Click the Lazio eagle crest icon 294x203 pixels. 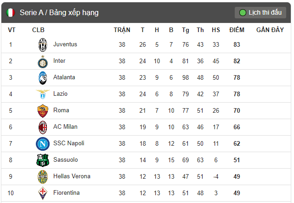[x=43, y=94]
